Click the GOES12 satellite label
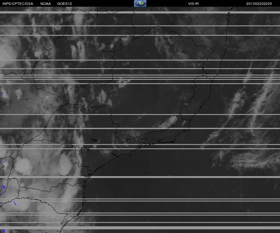 (x=65, y=4)
